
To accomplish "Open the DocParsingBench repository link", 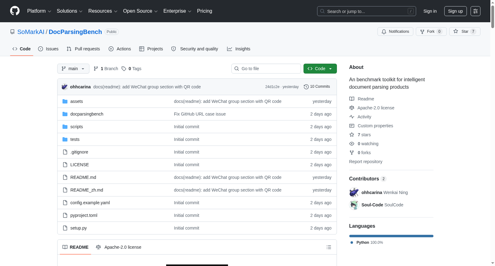I will [75, 32].
